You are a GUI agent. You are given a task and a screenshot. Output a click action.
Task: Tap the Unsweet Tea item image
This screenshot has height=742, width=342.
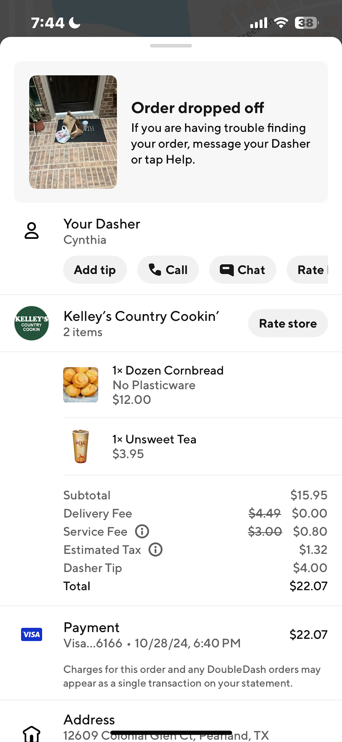(81, 446)
